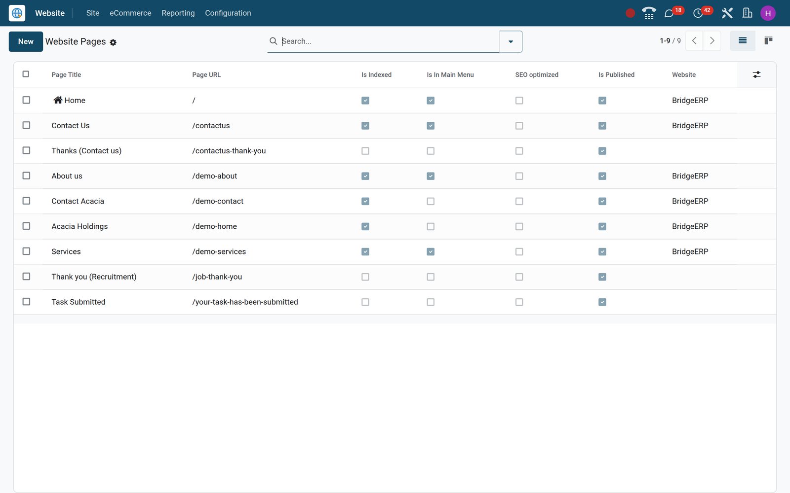Viewport: 790px width, 493px height.
Task: Click the 1-9 / 9 pager counter
Action: (x=670, y=41)
